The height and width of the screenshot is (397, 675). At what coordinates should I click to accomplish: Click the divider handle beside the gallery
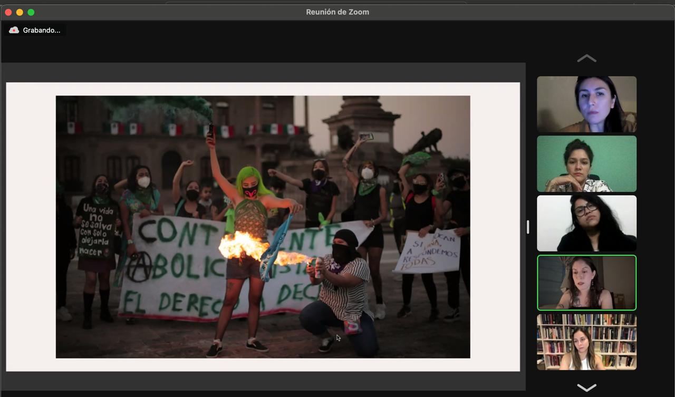point(528,227)
